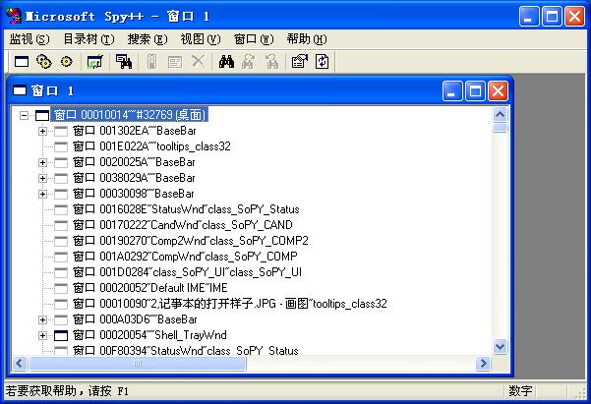Click the Find Window toolbar icon
591x404 pixels.
pos(124,61)
